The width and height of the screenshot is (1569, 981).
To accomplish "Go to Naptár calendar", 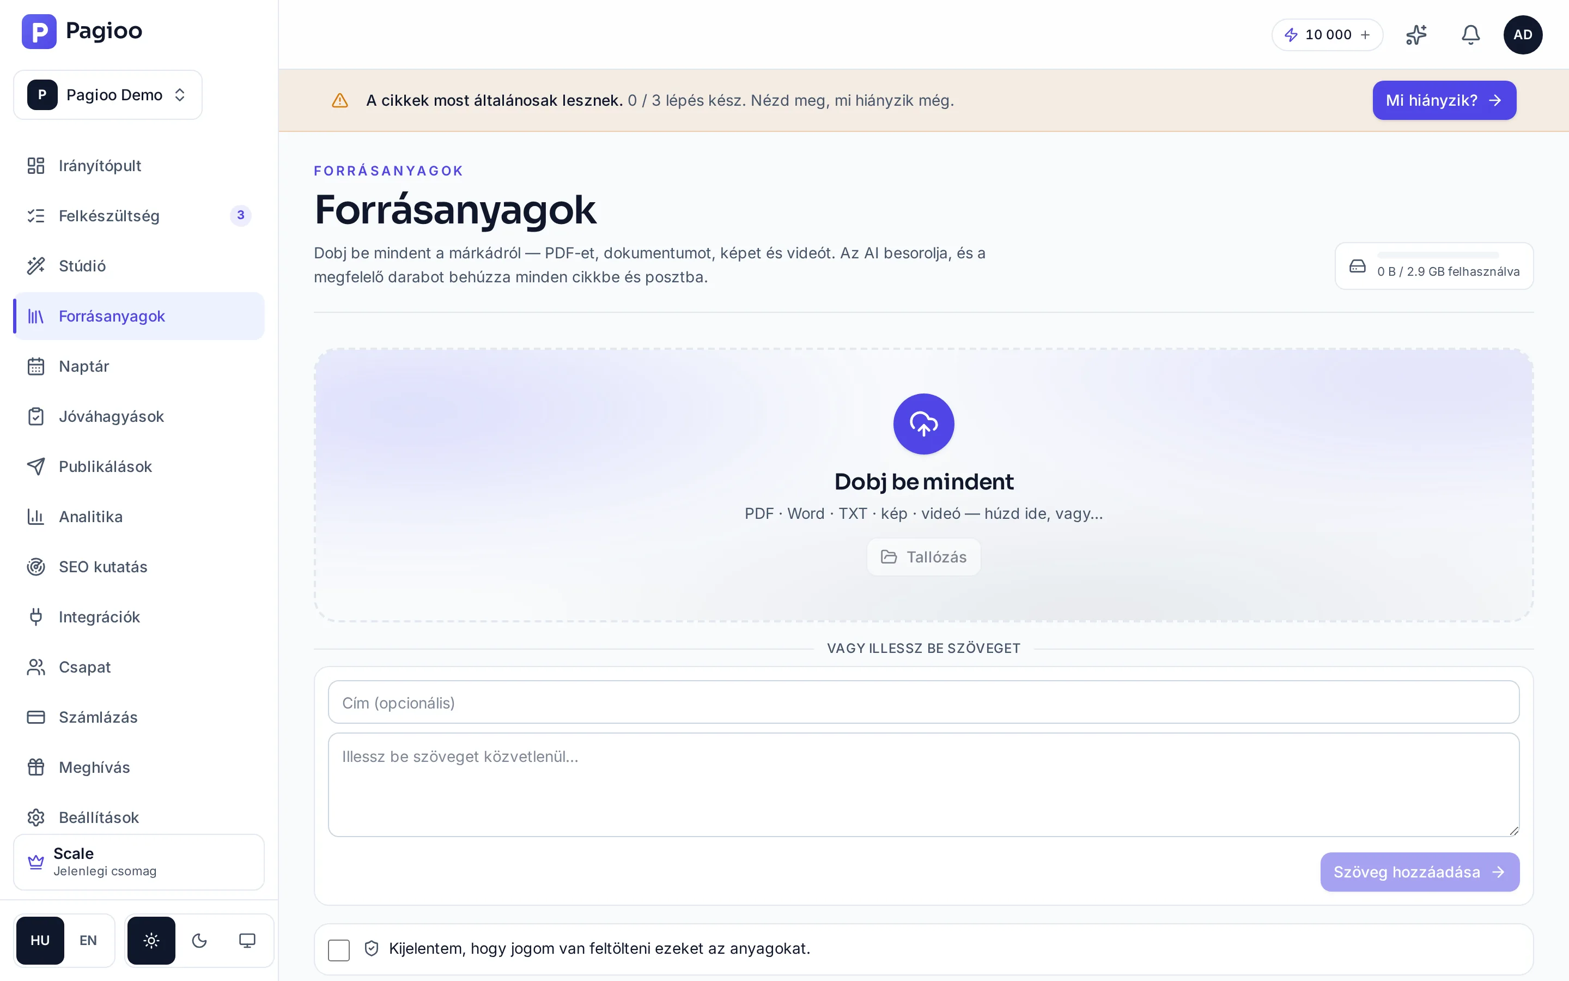I will tap(139, 366).
